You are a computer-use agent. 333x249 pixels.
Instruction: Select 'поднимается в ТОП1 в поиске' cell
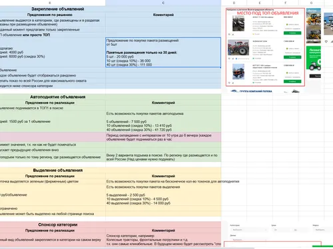(53, 108)
